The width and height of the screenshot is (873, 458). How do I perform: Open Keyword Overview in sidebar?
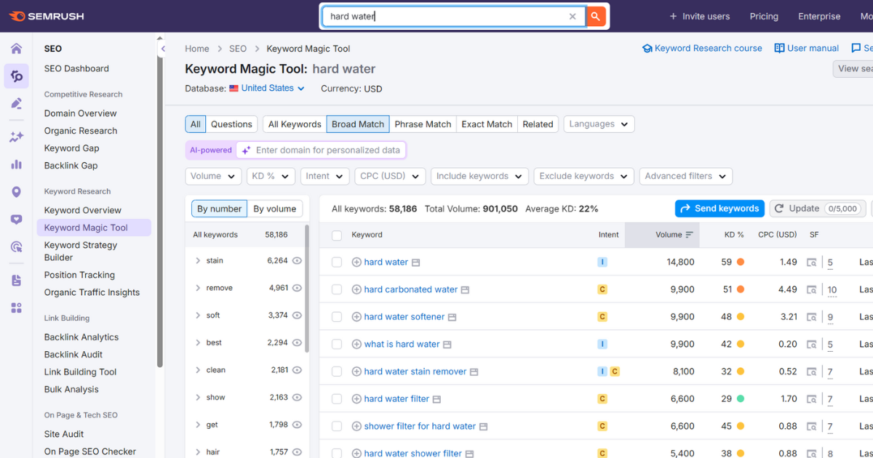pyautogui.click(x=83, y=210)
